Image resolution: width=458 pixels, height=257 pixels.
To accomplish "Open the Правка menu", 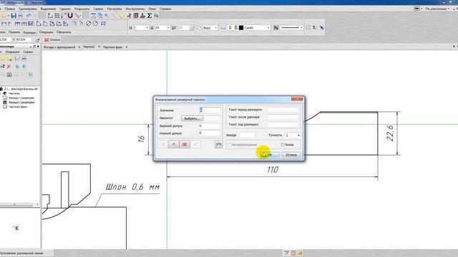I will click(x=9, y=9).
